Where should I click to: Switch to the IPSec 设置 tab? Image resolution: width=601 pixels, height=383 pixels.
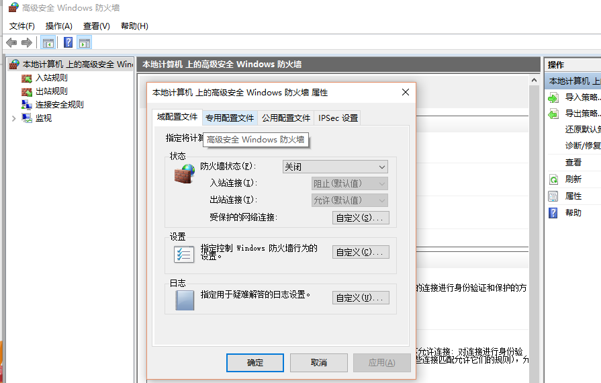coord(338,118)
